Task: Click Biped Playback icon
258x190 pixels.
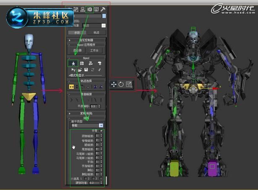Action: point(73,70)
